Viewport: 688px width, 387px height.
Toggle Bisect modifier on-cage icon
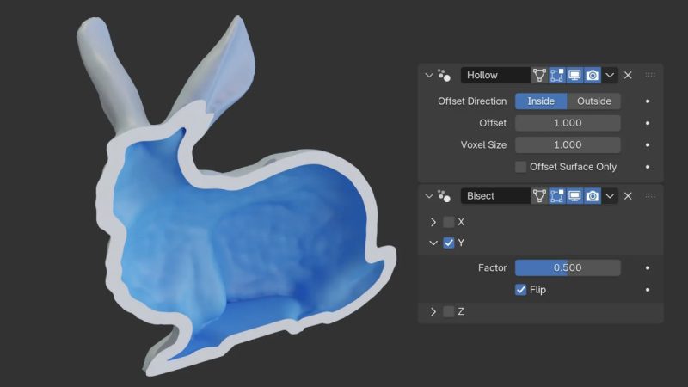coord(540,196)
